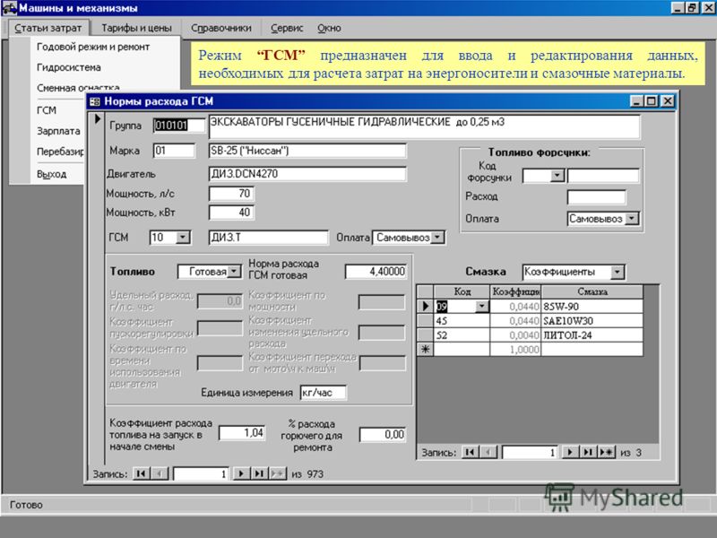
Task: Add new record in Смазка subform navigator
Action: [607, 452]
